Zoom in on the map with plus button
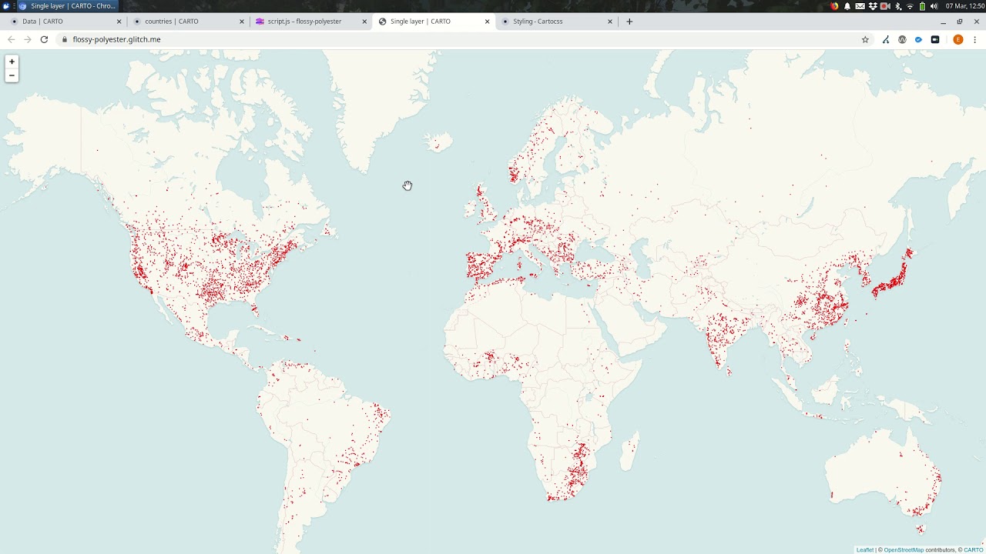This screenshot has height=554, width=986. point(12,62)
